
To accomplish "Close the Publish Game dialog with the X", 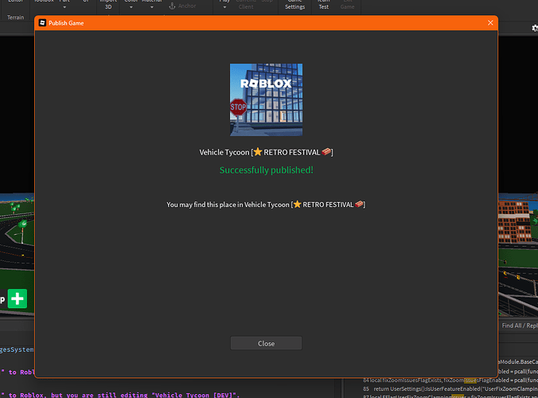I will coord(490,22).
